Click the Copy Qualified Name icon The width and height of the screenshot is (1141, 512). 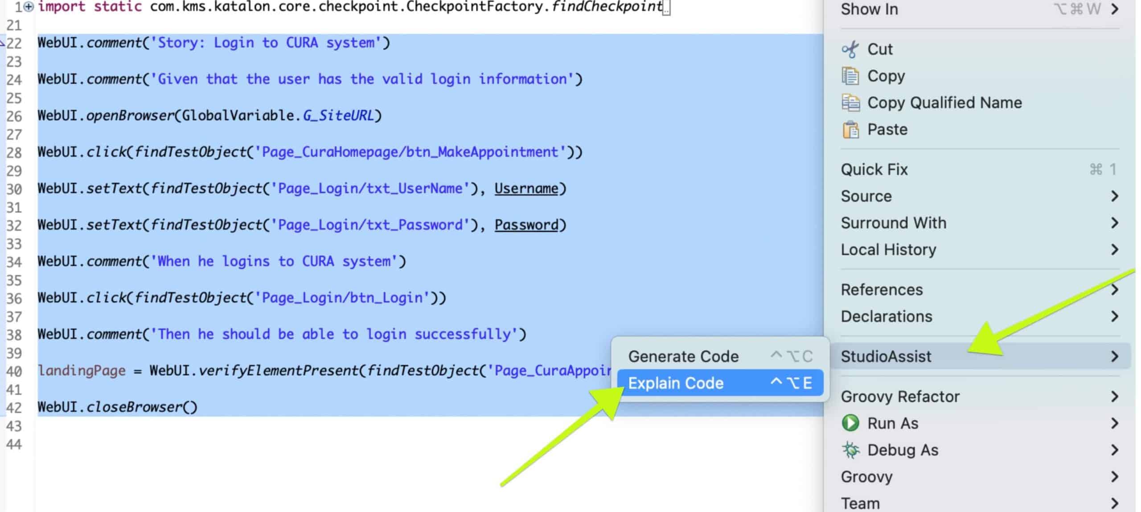pos(850,102)
